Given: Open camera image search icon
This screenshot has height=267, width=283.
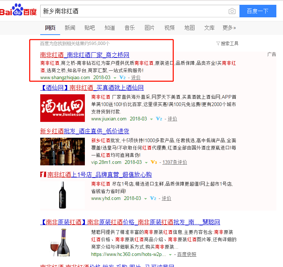Looking at the screenshot, I should click(232, 11).
